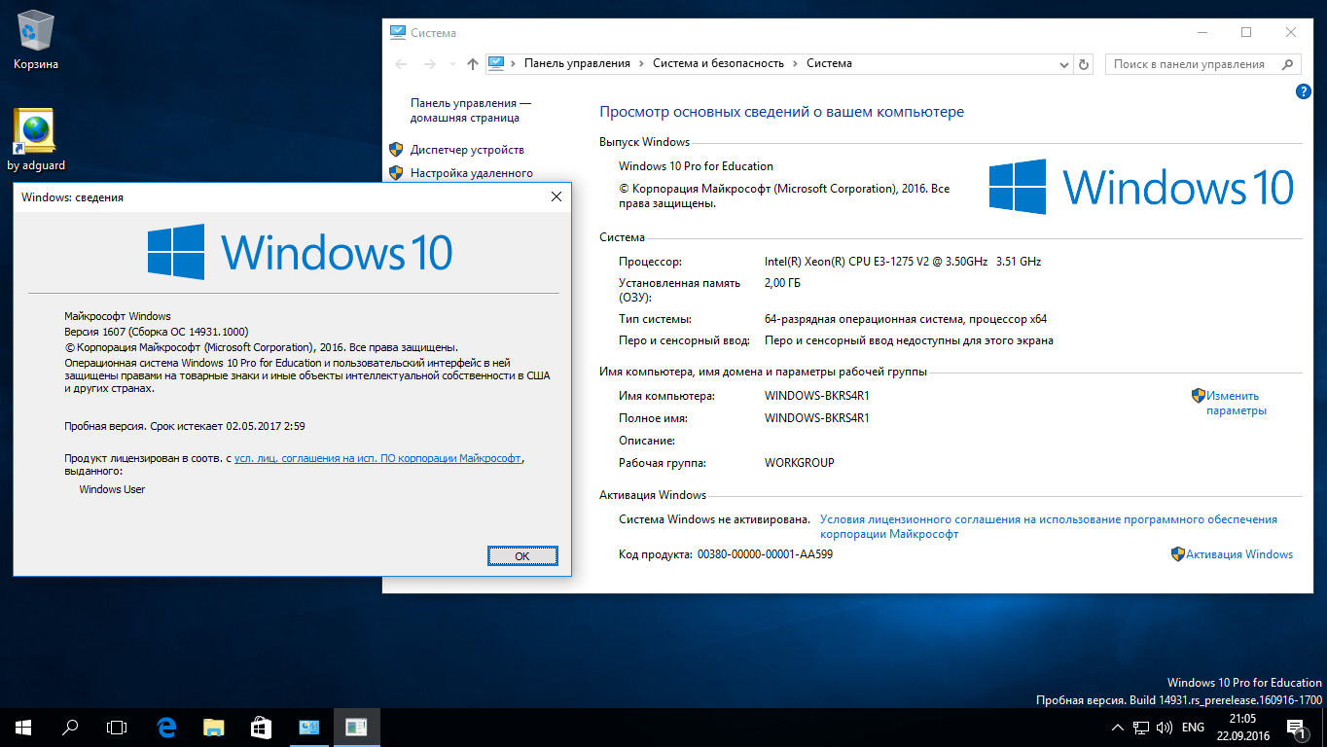
Task: Expand the arrow before Панель управления breadcrumb
Action: 514,63
